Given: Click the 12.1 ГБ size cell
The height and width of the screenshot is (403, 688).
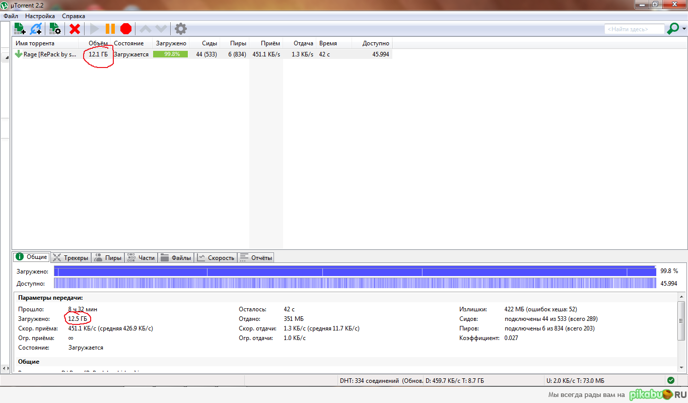Looking at the screenshot, I should coord(98,54).
